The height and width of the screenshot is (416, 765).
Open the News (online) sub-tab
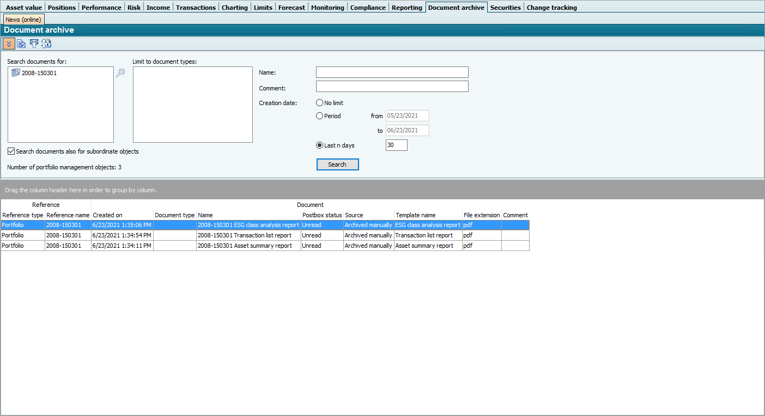click(x=23, y=20)
